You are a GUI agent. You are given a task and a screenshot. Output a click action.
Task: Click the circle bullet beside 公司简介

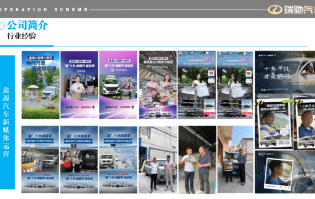tap(2, 26)
